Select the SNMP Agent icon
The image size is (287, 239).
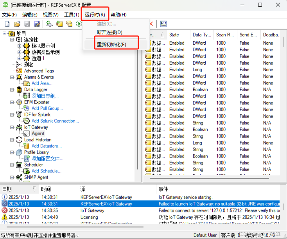[x=19, y=177]
